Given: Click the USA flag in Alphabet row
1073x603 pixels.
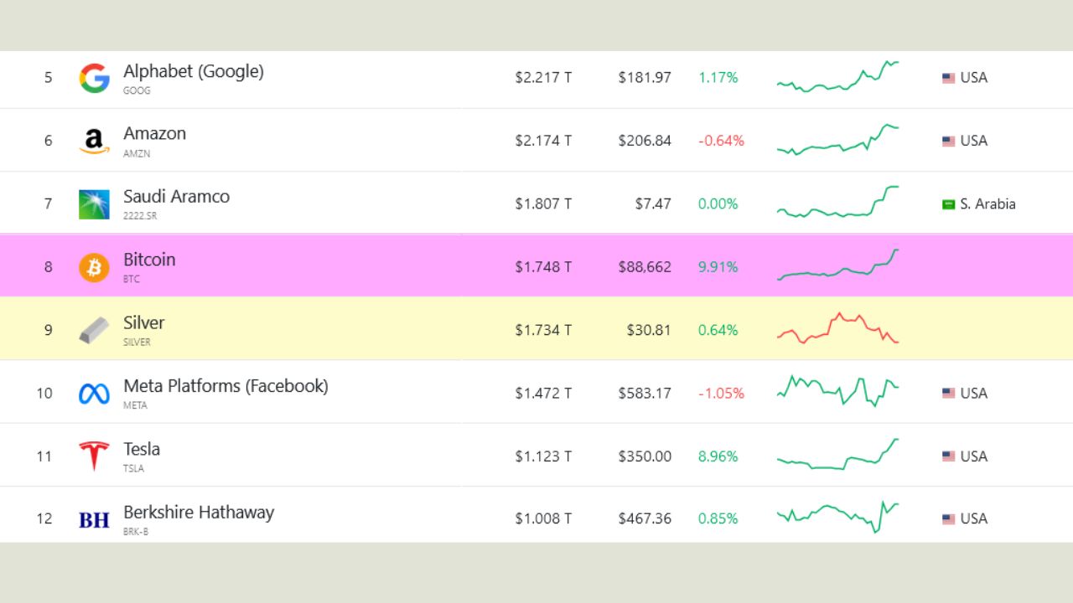Looking at the screenshot, I should (948, 78).
